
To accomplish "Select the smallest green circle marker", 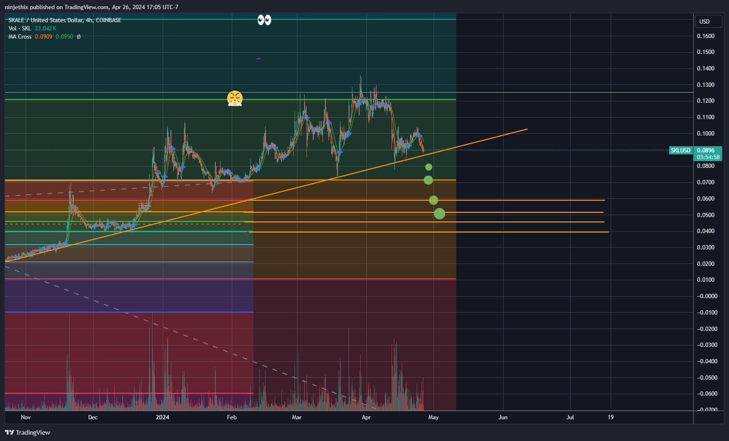I will click(x=429, y=167).
